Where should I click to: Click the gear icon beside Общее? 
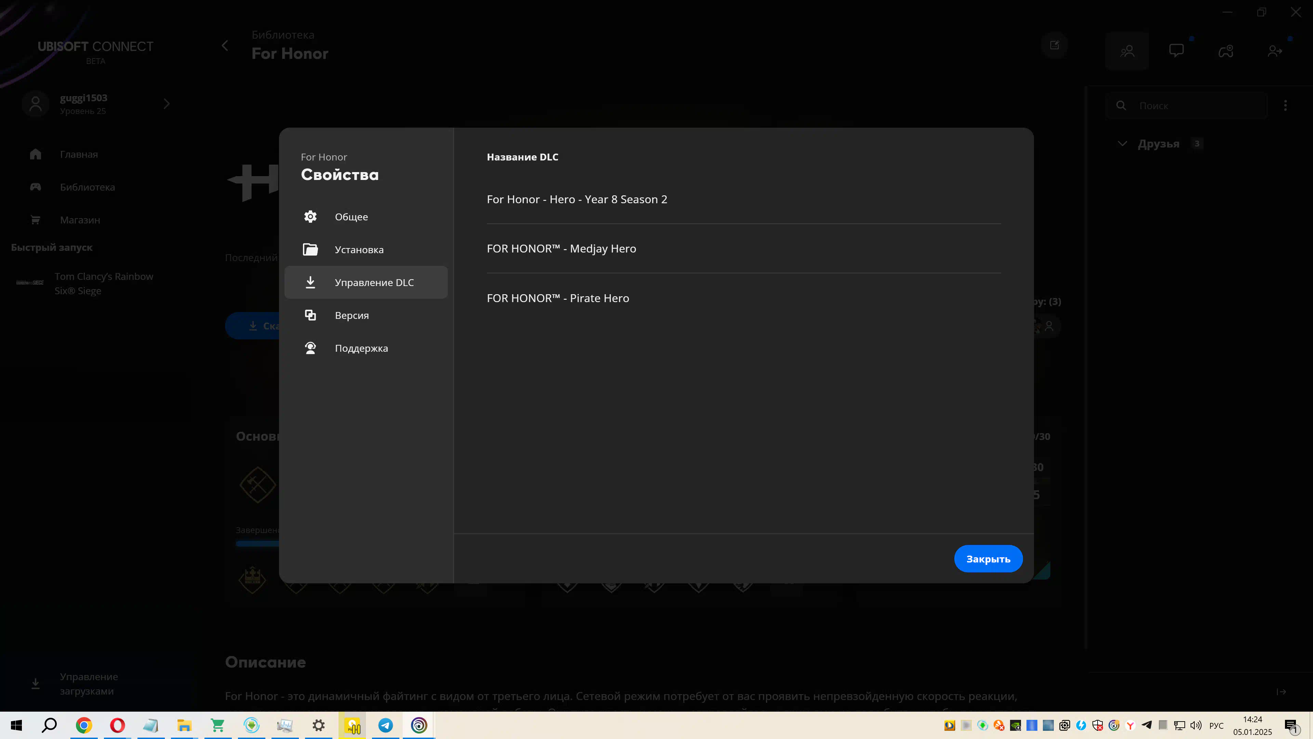[310, 217]
